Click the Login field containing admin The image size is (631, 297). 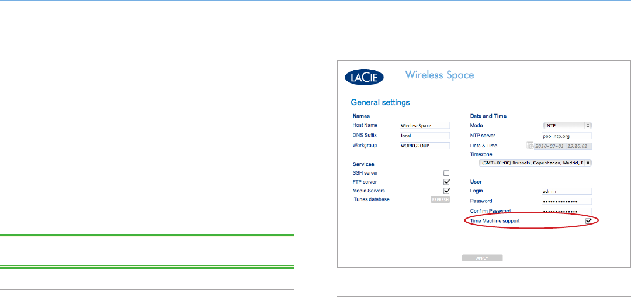click(567, 191)
